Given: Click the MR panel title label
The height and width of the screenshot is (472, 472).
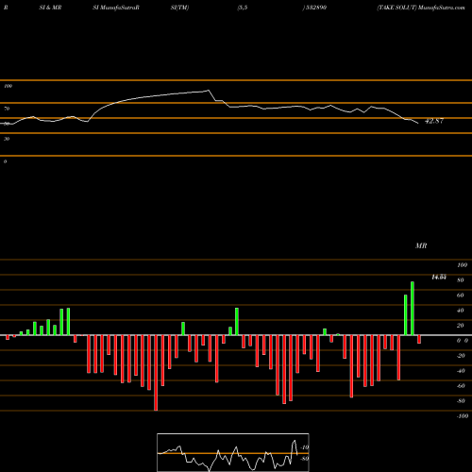Looking at the screenshot, I should pos(421,245).
